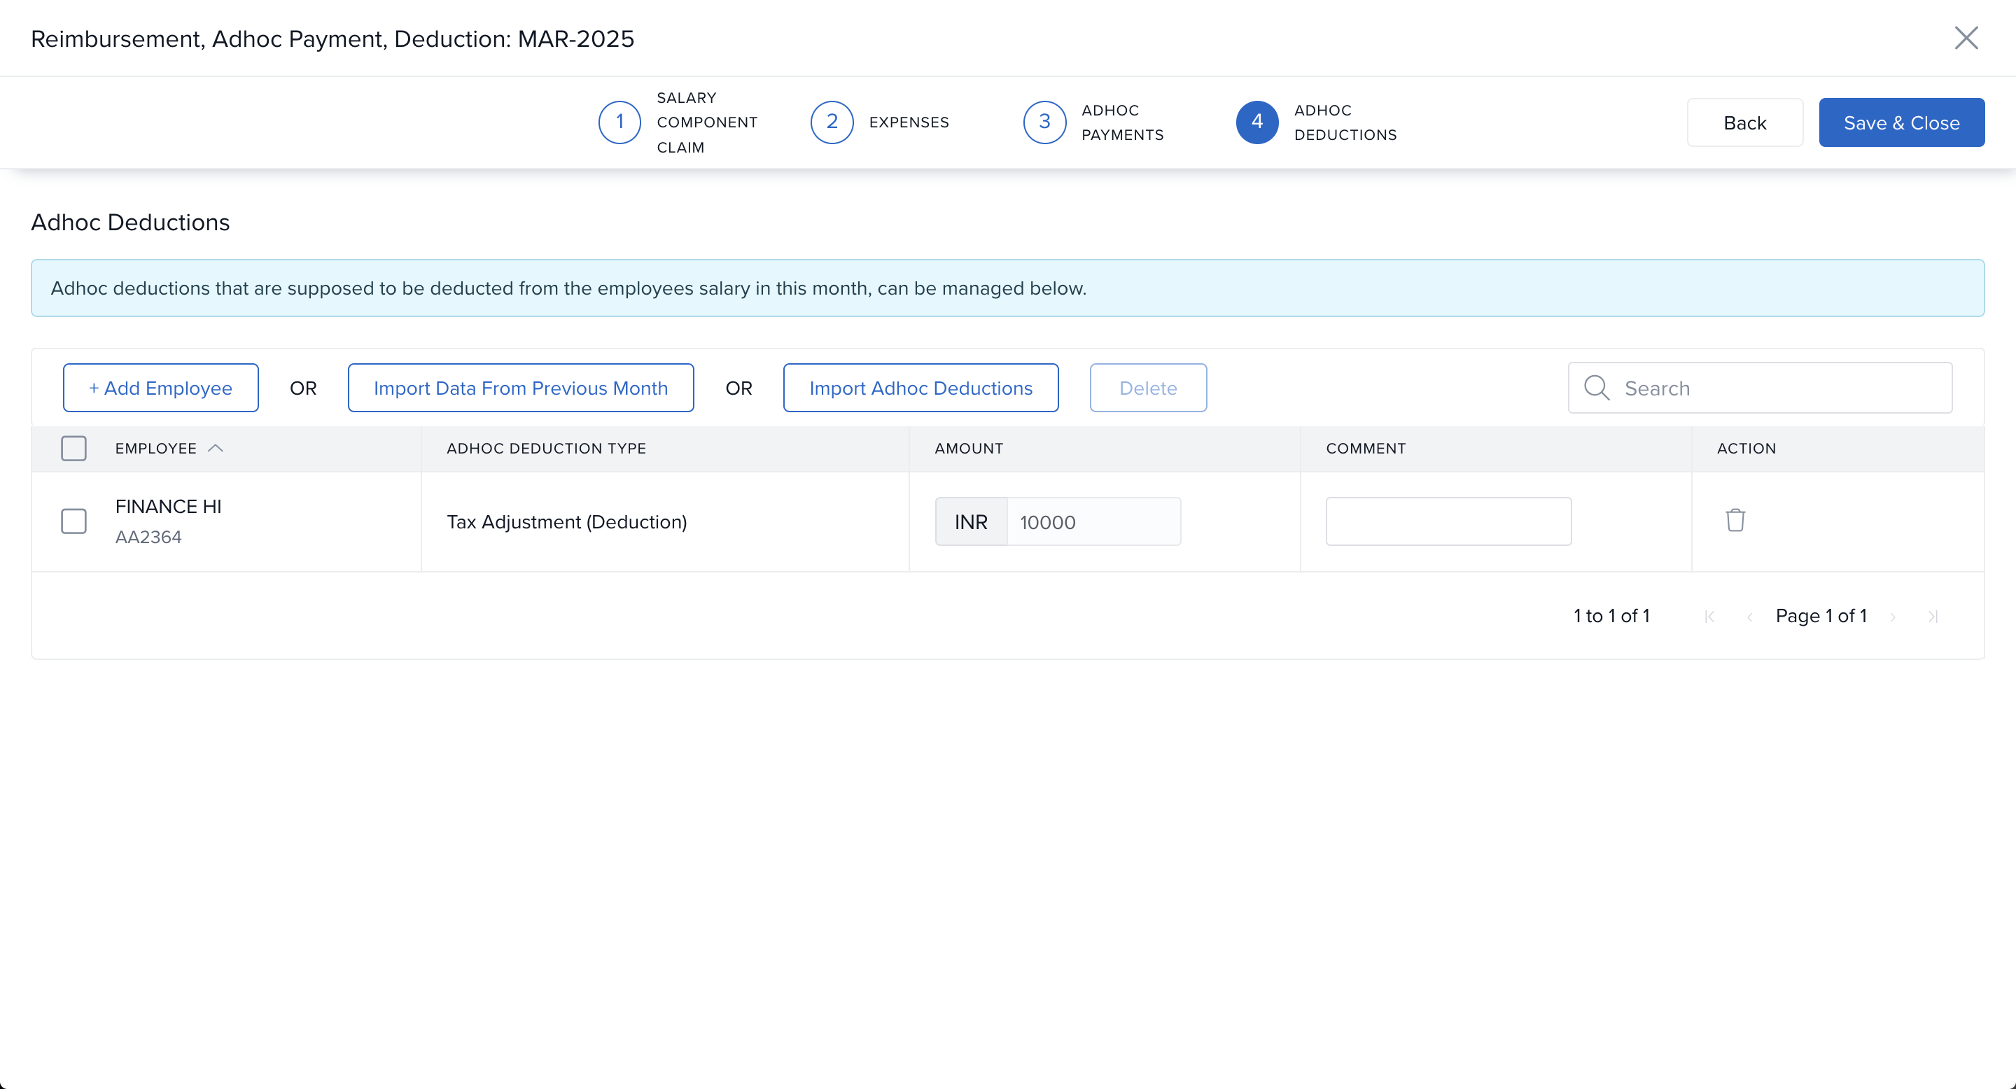Focus the Comment input field
The image size is (2016, 1089).
[x=1448, y=521]
